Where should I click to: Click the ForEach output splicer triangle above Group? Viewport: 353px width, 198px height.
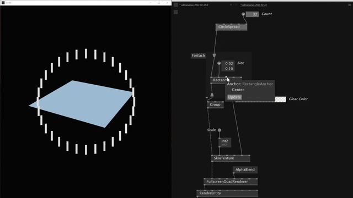[212, 95]
